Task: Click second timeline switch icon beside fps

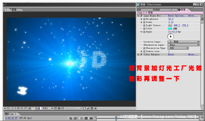Action: [75, 118]
